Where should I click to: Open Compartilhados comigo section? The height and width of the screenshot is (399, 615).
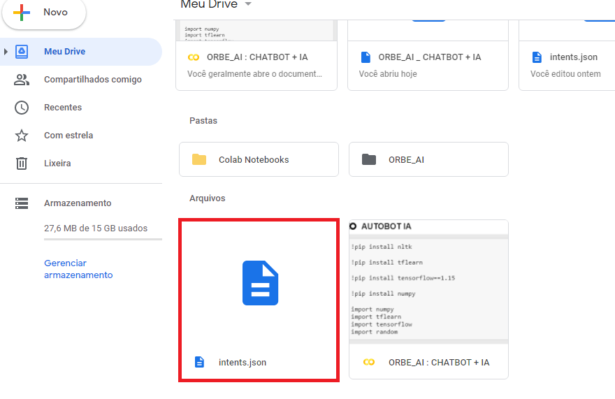(92, 79)
